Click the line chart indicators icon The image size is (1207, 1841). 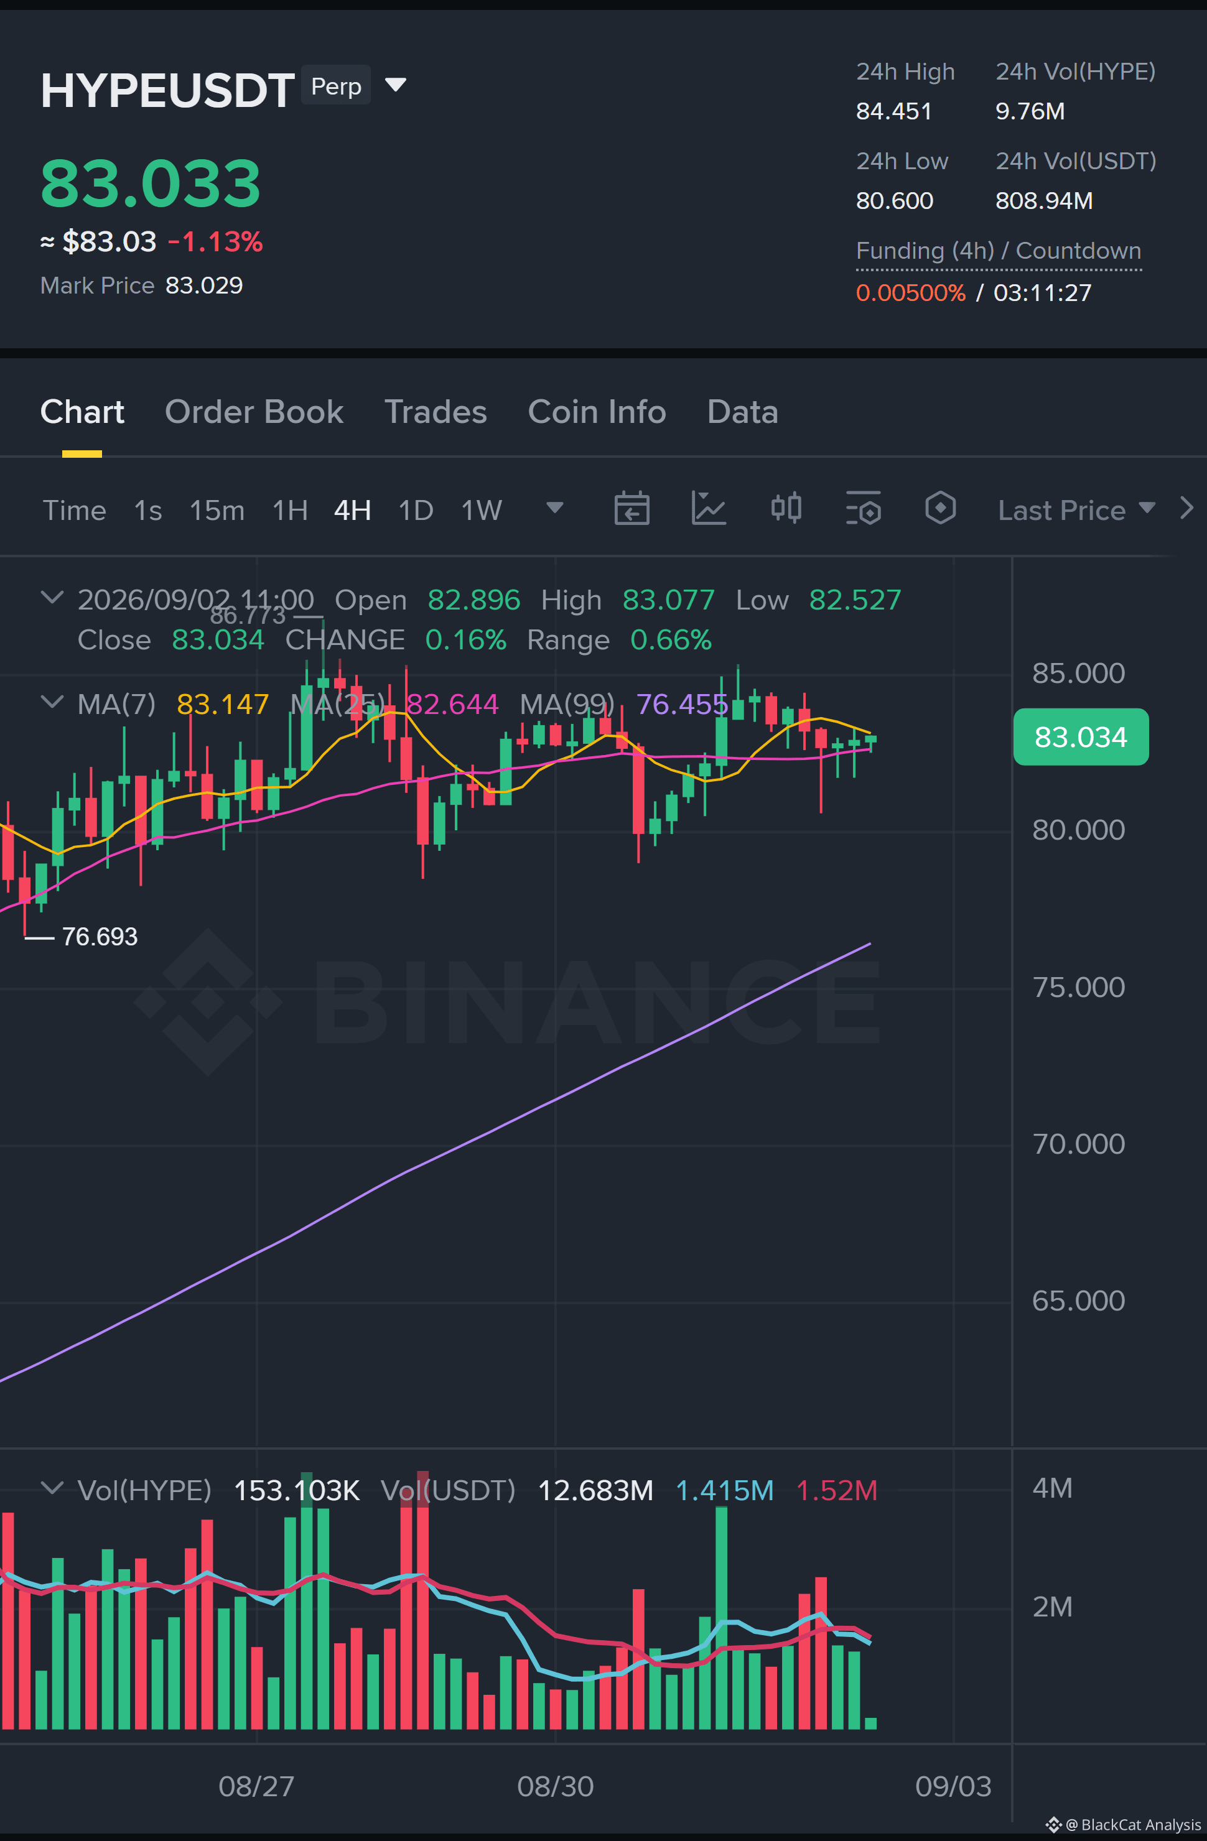708,509
